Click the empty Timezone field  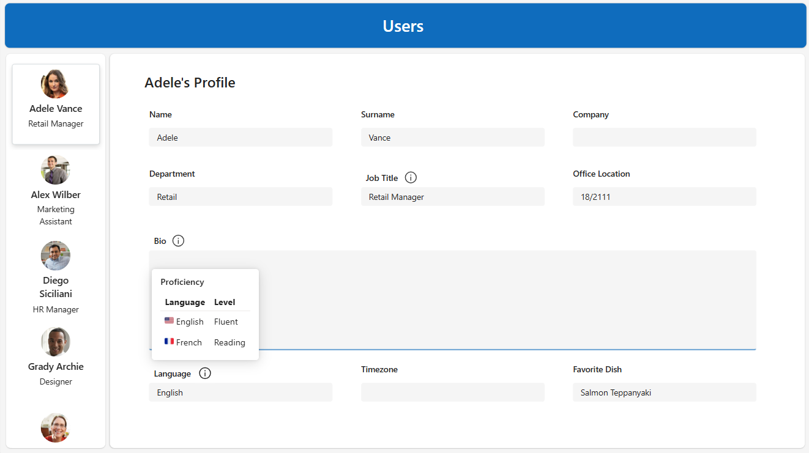coord(452,392)
